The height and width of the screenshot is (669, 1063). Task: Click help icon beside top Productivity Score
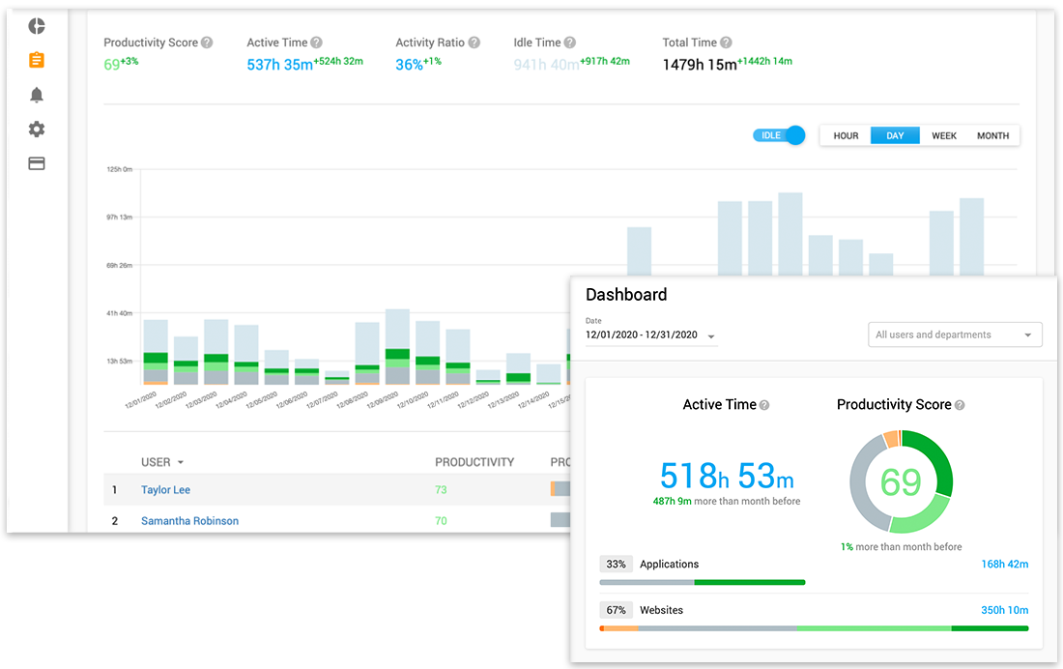pyautogui.click(x=207, y=43)
